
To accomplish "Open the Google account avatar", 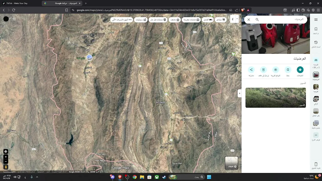I will (x=6, y=19).
